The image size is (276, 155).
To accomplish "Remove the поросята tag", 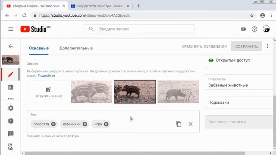I will [x=53, y=124].
